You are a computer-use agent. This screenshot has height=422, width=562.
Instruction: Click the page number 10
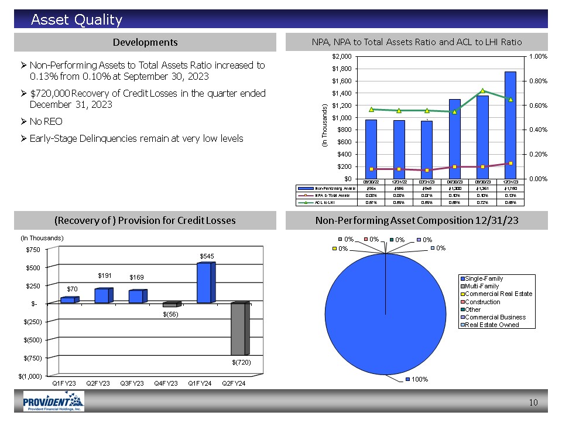click(x=533, y=402)
